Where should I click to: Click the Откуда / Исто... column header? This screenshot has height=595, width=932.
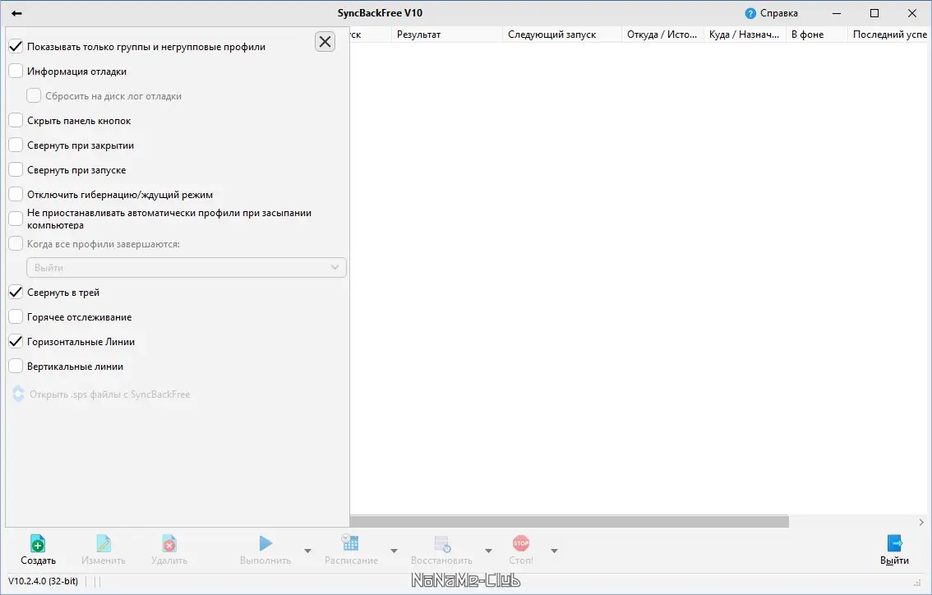(x=662, y=35)
